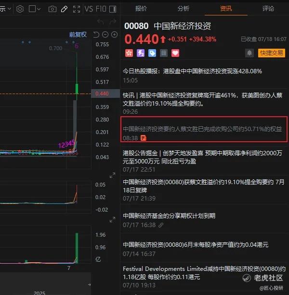The width and height of the screenshot is (289, 295).
Task: Toggle the side panel layout icon
Action: tap(113, 9)
